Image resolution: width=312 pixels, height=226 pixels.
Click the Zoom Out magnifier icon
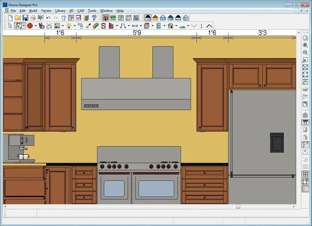(x=305, y=52)
